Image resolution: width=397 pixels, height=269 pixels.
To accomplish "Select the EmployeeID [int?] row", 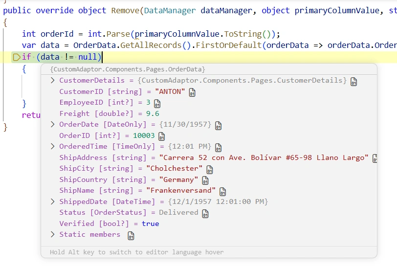I will pyautogui.click(x=209, y=102).
